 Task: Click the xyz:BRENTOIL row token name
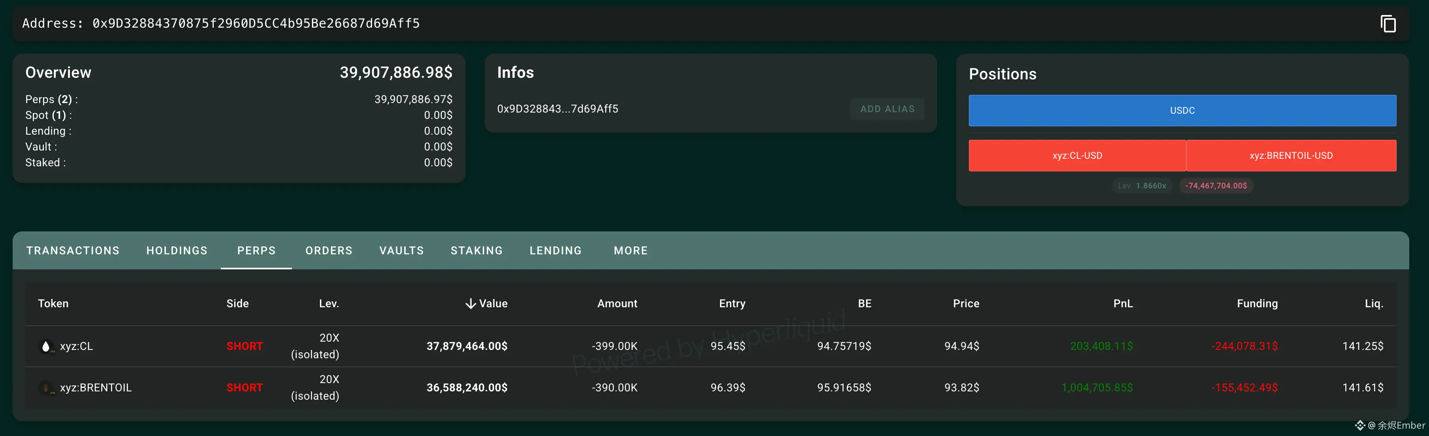[x=96, y=388]
